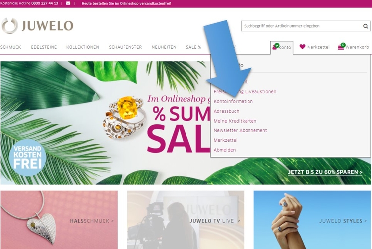Click the magnifier search icon
This screenshot has width=372, height=249.
[x=366, y=26]
